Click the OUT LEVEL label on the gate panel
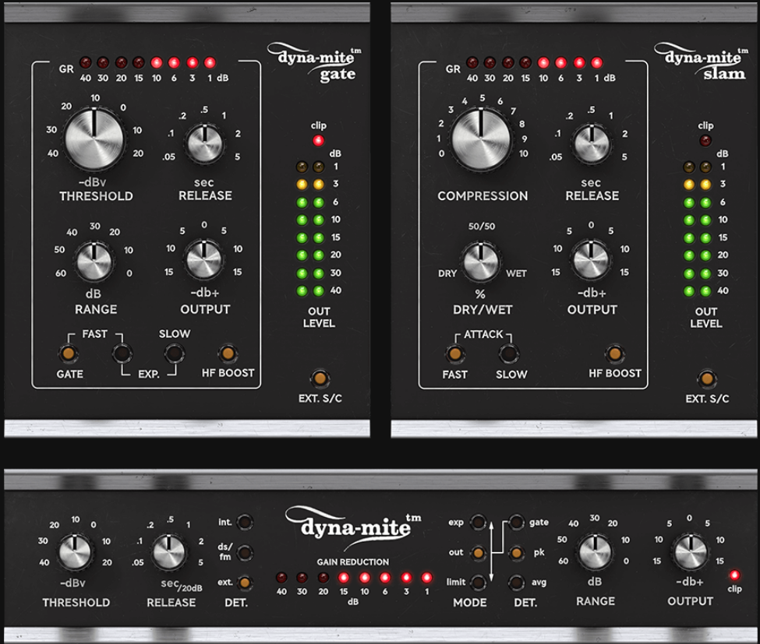This screenshot has width=760, height=644. click(x=319, y=317)
